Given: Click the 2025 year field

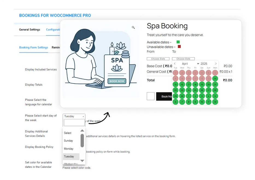Looking at the screenshot, I should 204,64.
